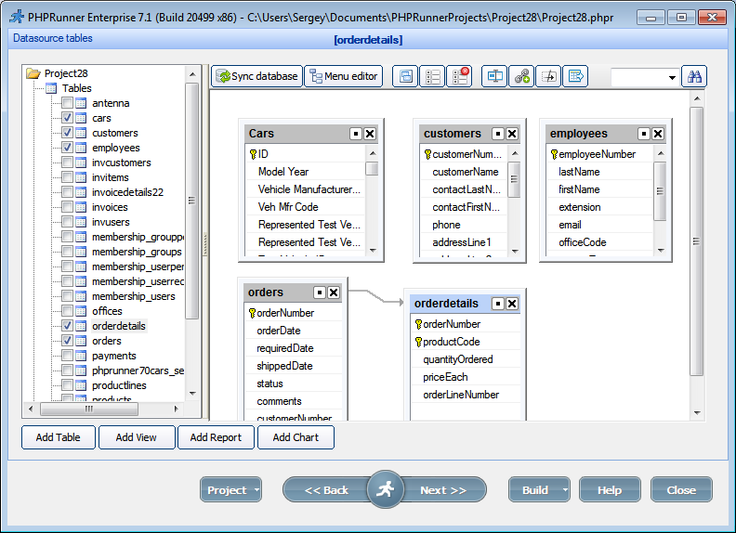Minimize the employees table box
This screenshot has width=736, height=533.
tap(643, 134)
